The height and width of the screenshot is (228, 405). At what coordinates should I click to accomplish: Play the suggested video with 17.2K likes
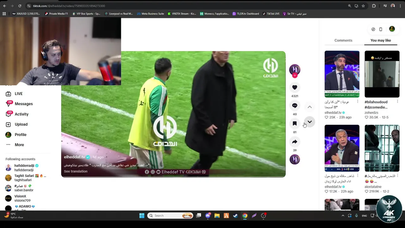point(342,148)
